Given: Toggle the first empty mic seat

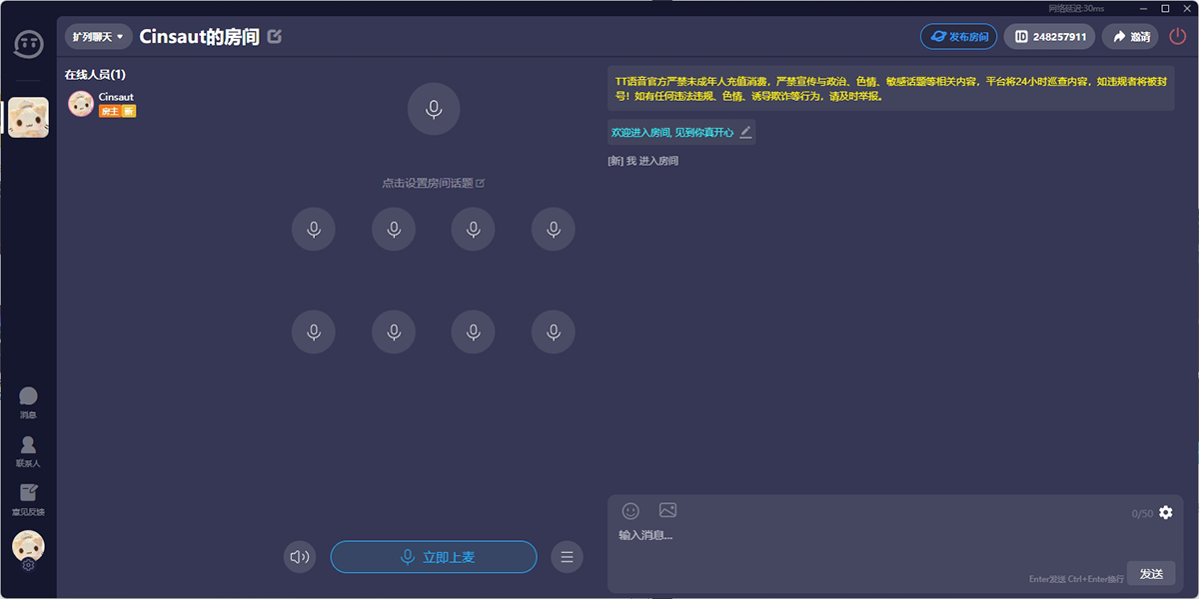Looking at the screenshot, I should 313,229.
